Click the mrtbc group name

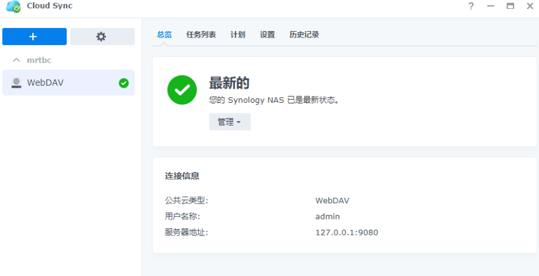[x=39, y=60]
